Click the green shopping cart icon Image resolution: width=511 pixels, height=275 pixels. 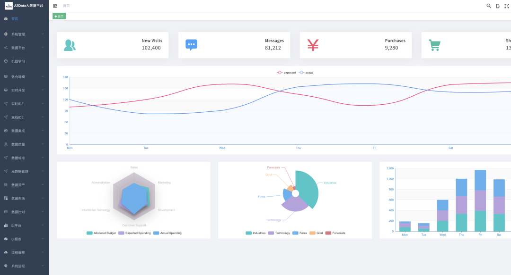coord(434,45)
